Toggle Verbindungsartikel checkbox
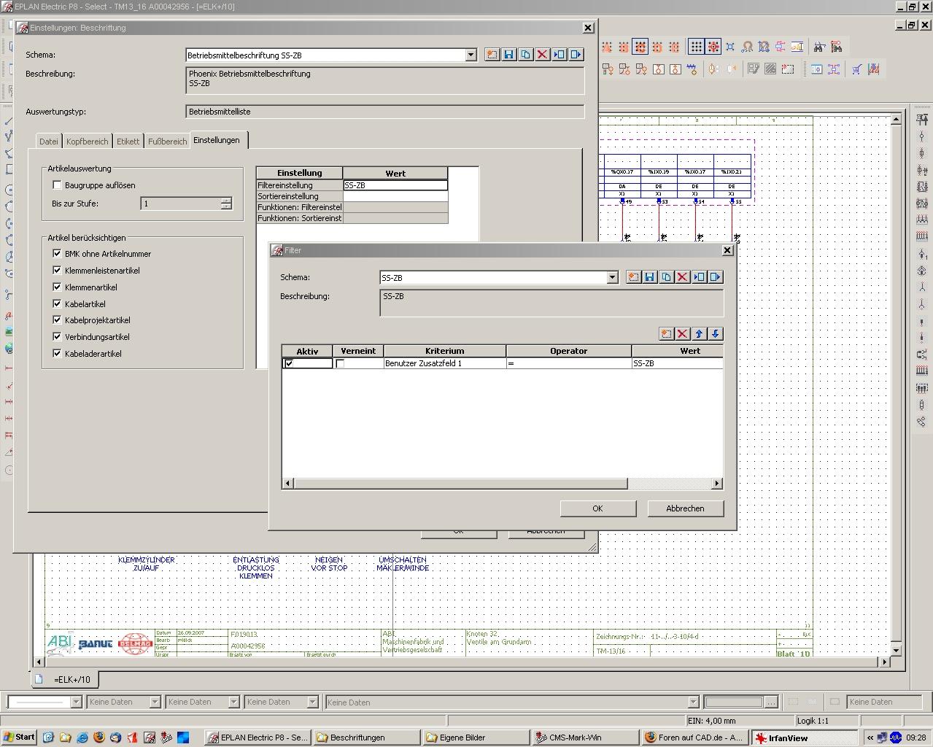Screen dimensions: 933x747 (58, 337)
